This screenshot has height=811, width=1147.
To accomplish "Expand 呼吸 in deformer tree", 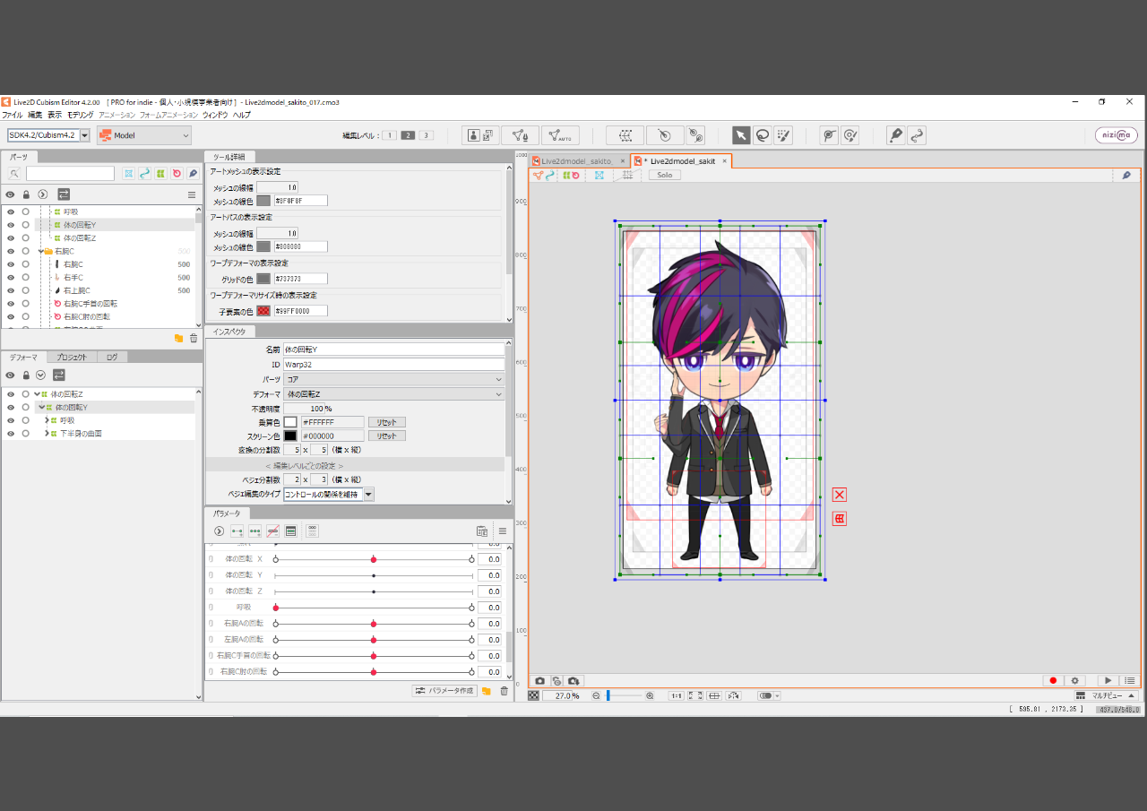I will [47, 420].
